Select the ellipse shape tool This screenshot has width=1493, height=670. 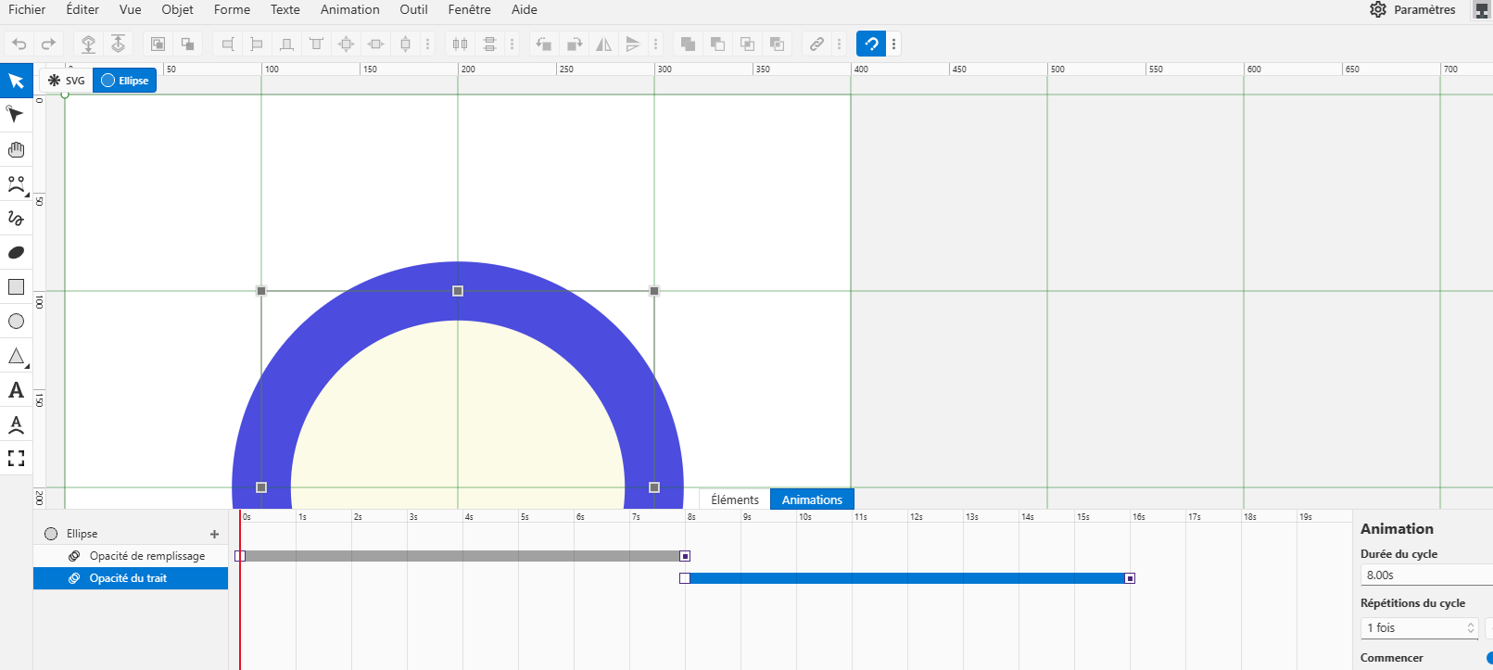[x=16, y=322]
